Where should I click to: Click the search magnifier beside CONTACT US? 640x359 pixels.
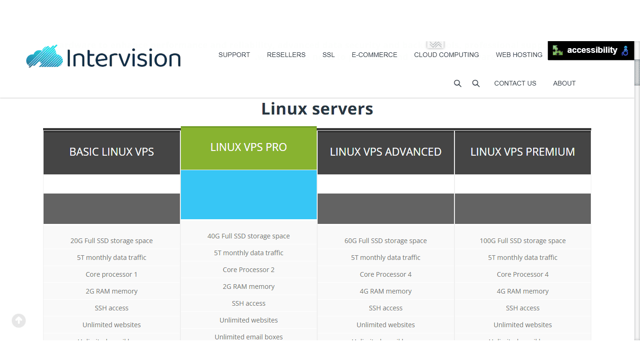(476, 83)
